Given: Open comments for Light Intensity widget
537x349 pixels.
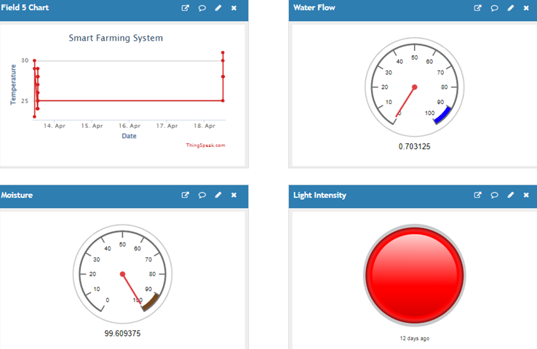Looking at the screenshot, I should click(x=494, y=195).
